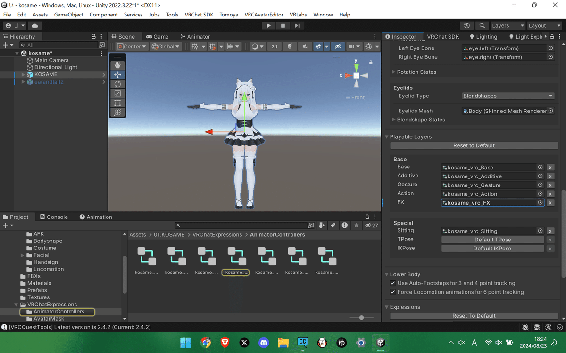Image resolution: width=566 pixels, height=353 pixels.
Task: Click Reset To Default under Expressions
Action: point(474,316)
